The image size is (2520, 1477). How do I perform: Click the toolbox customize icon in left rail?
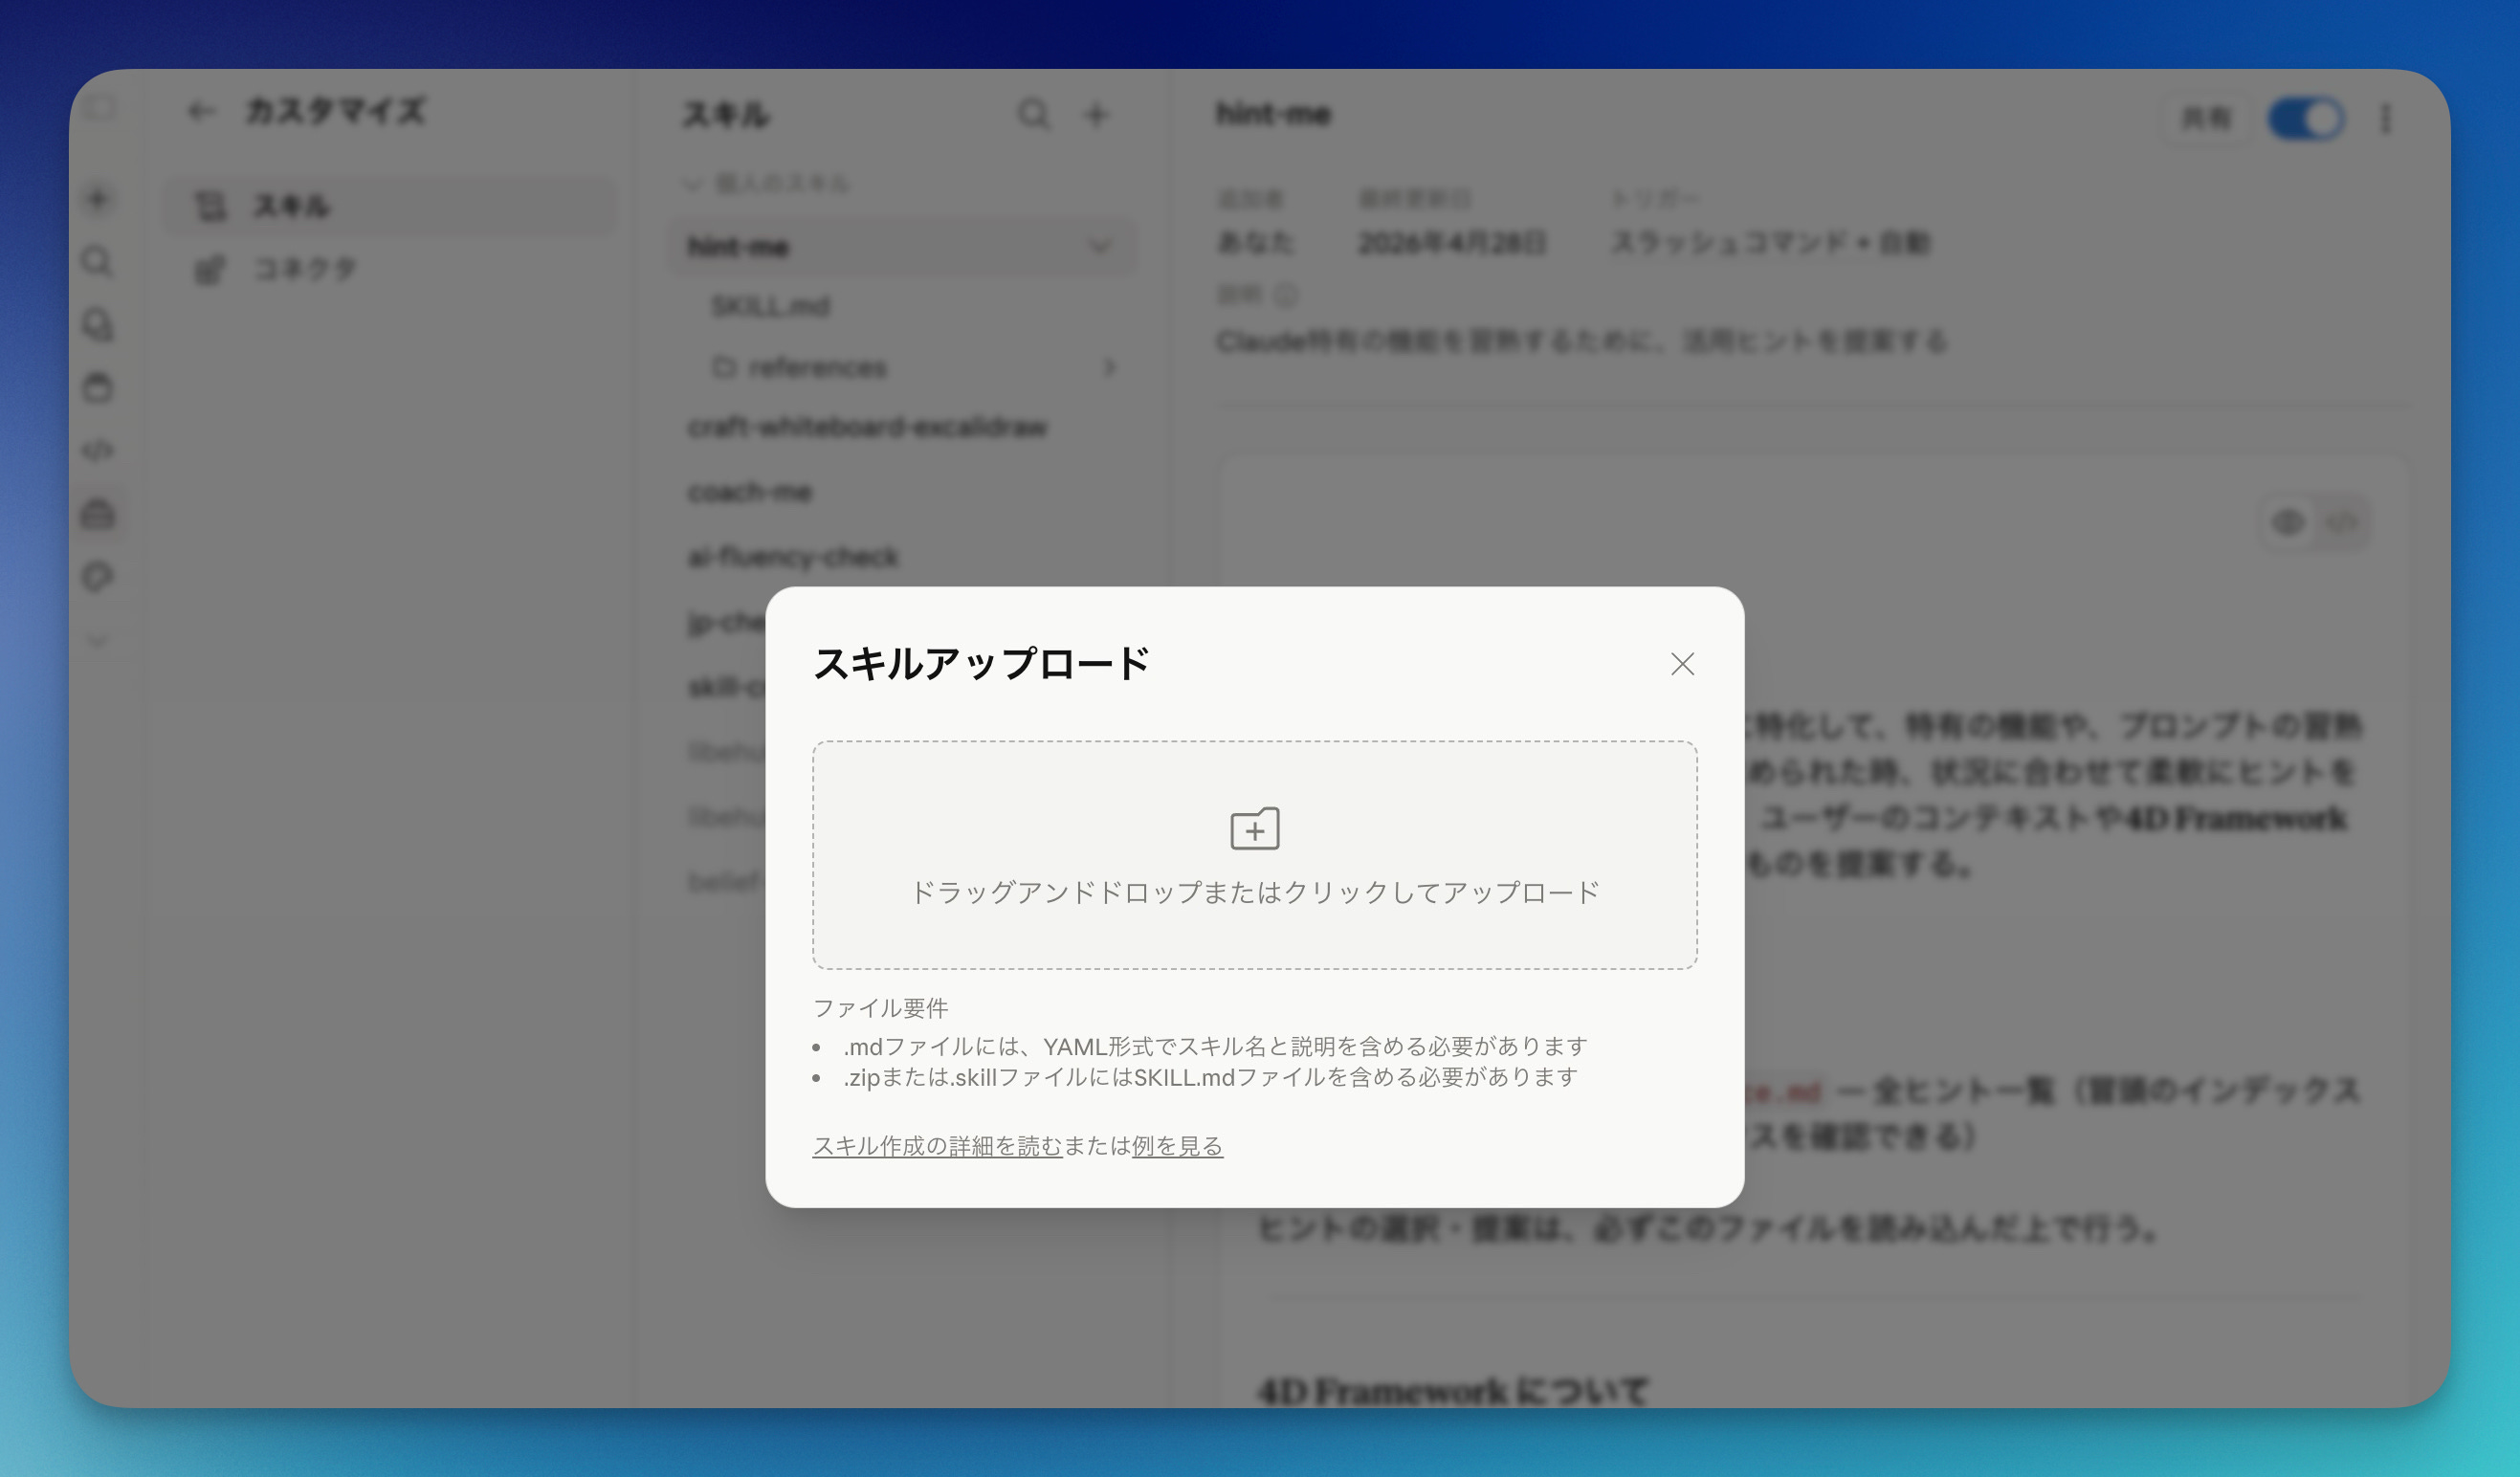pos(97,514)
